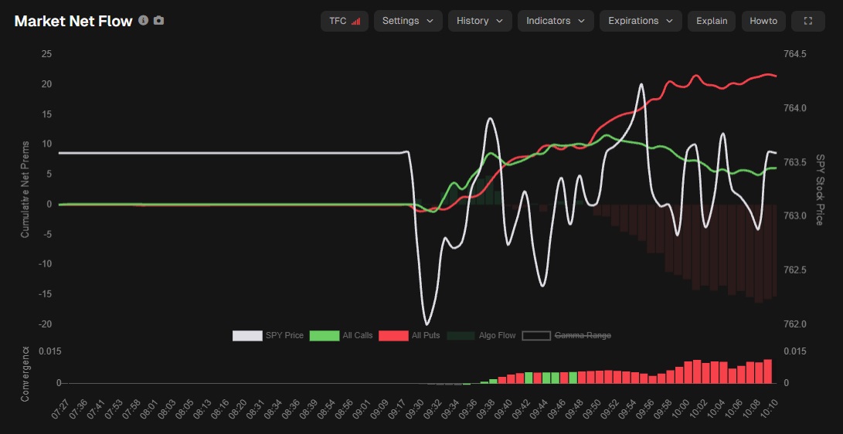Toggle Algo Flow legend swatch
The height and width of the screenshot is (434, 843).
pos(461,336)
